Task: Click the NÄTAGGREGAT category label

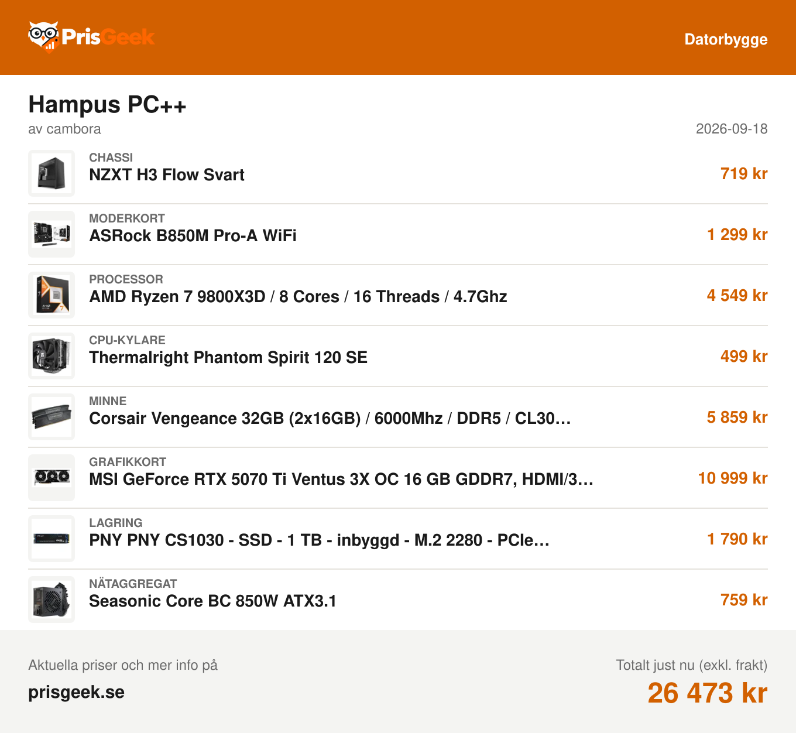Action: (133, 584)
